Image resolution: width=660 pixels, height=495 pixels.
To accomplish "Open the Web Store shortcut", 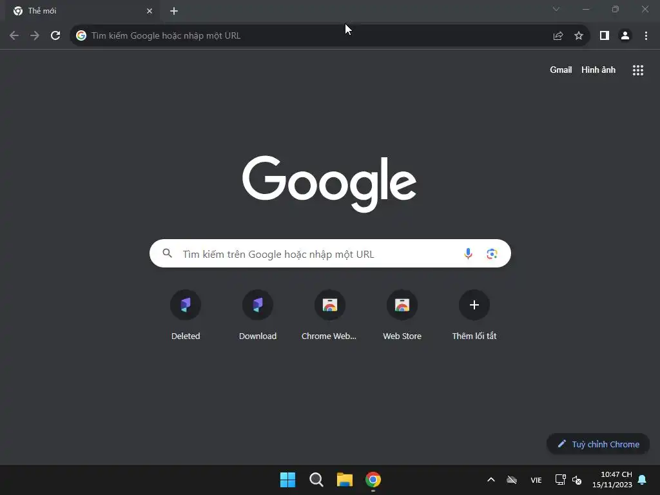I will tap(402, 315).
